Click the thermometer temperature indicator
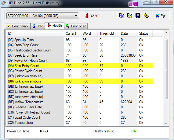 92,16
